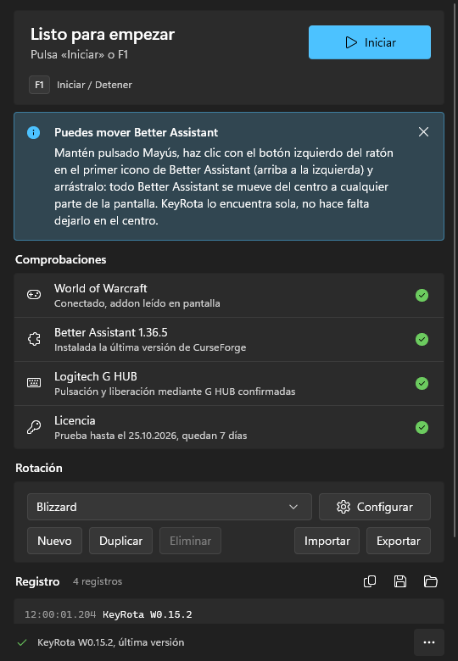Click the World of Warcraft gamepad icon
The height and width of the screenshot is (661, 458).
pyautogui.click(x=34, y=295)
